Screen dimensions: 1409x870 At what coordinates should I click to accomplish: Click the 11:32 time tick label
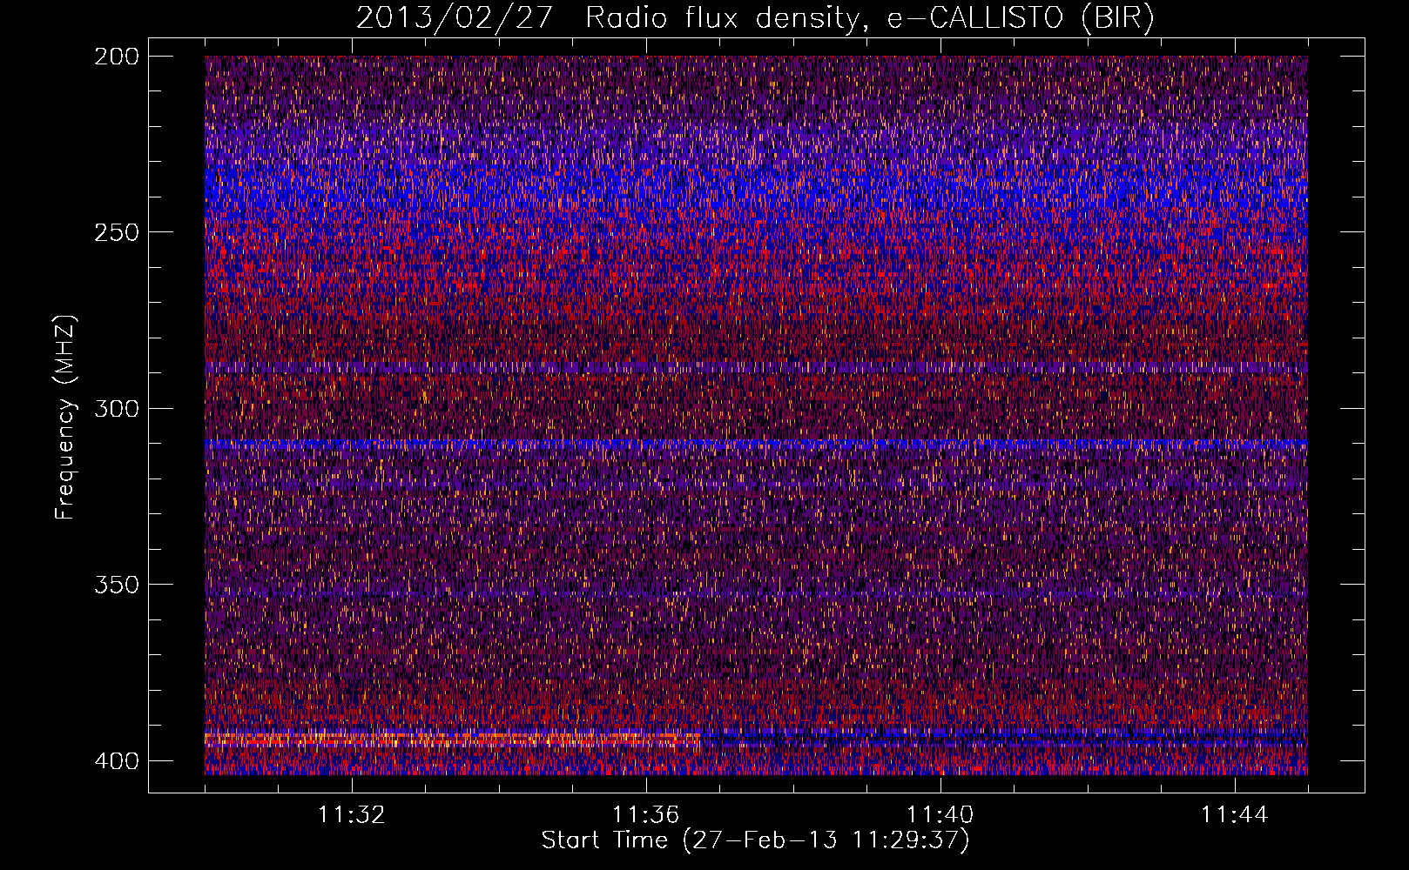pyautogui.click(x=352, y=815)
